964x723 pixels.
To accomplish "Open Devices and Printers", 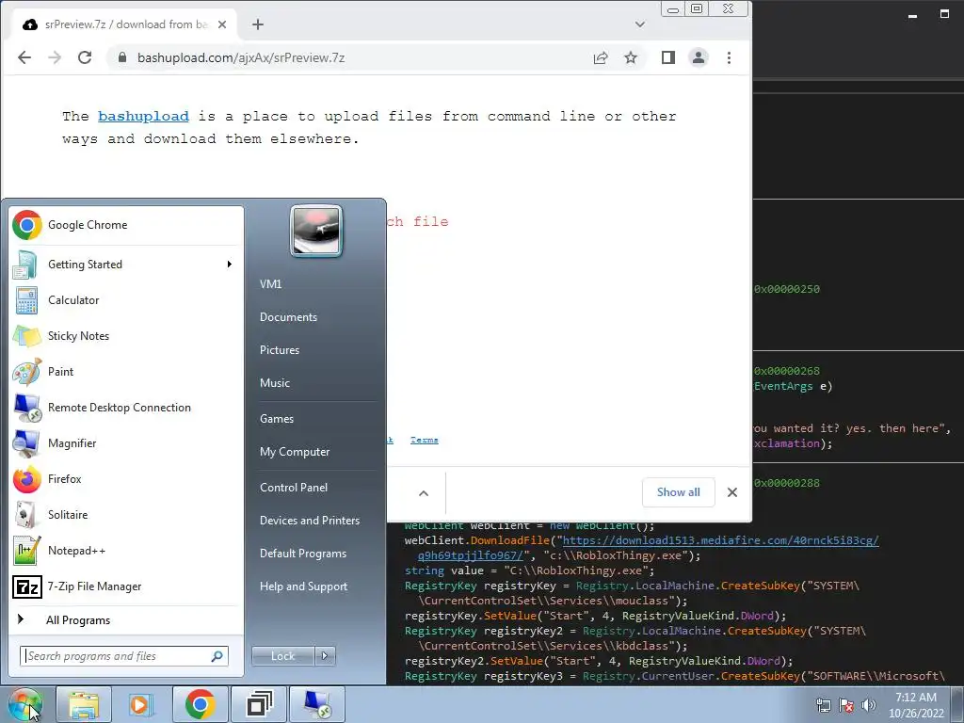I will (310, 521).
